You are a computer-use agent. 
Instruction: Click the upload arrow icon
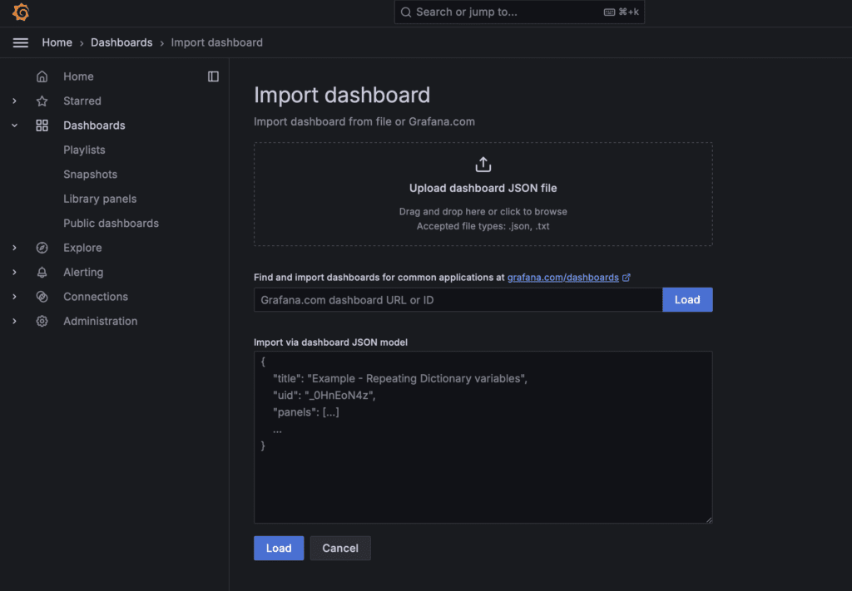coord(483,165)
